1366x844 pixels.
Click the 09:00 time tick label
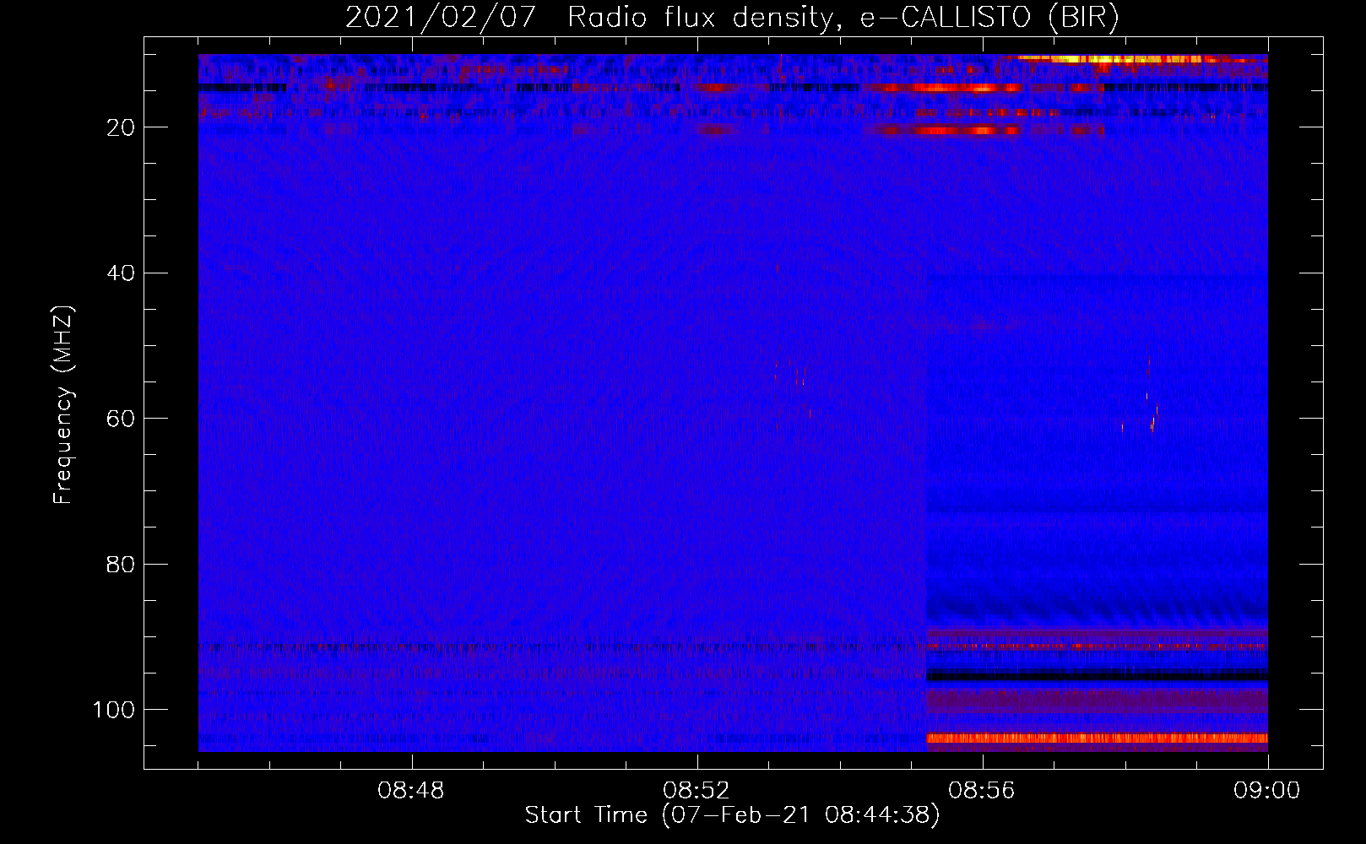click(x=1267, y=791)
